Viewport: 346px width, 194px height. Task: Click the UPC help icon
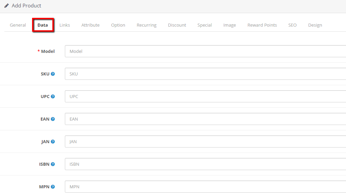pos(53,96)
